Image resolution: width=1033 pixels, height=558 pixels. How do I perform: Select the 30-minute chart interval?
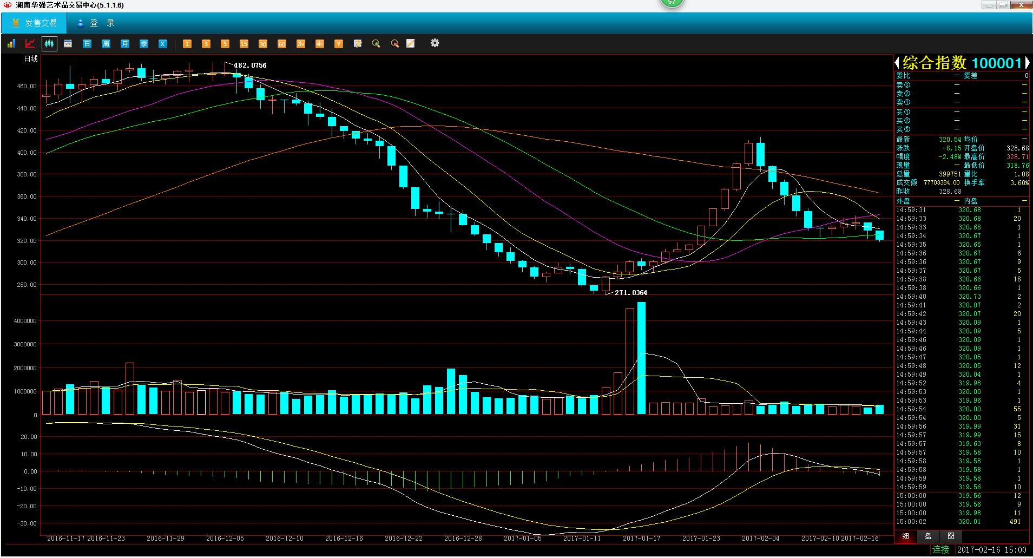(x=263, y=43)
